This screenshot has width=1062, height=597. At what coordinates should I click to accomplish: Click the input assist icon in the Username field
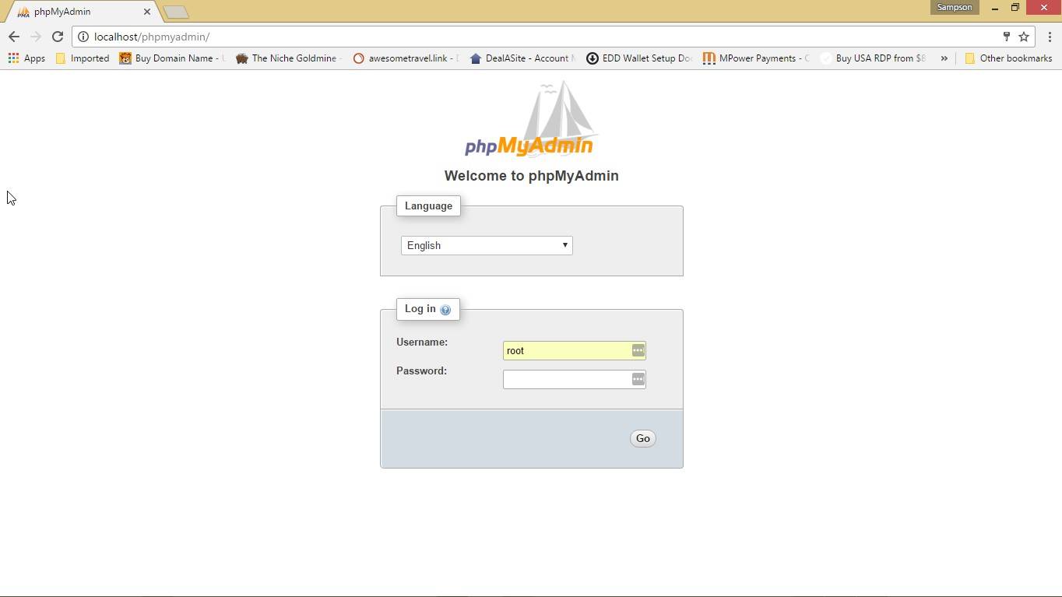click(638, 350)
